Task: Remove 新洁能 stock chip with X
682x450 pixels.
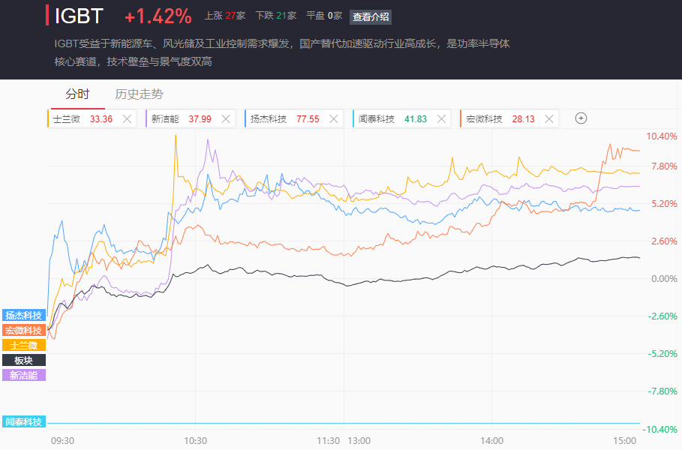Action: 226,118
